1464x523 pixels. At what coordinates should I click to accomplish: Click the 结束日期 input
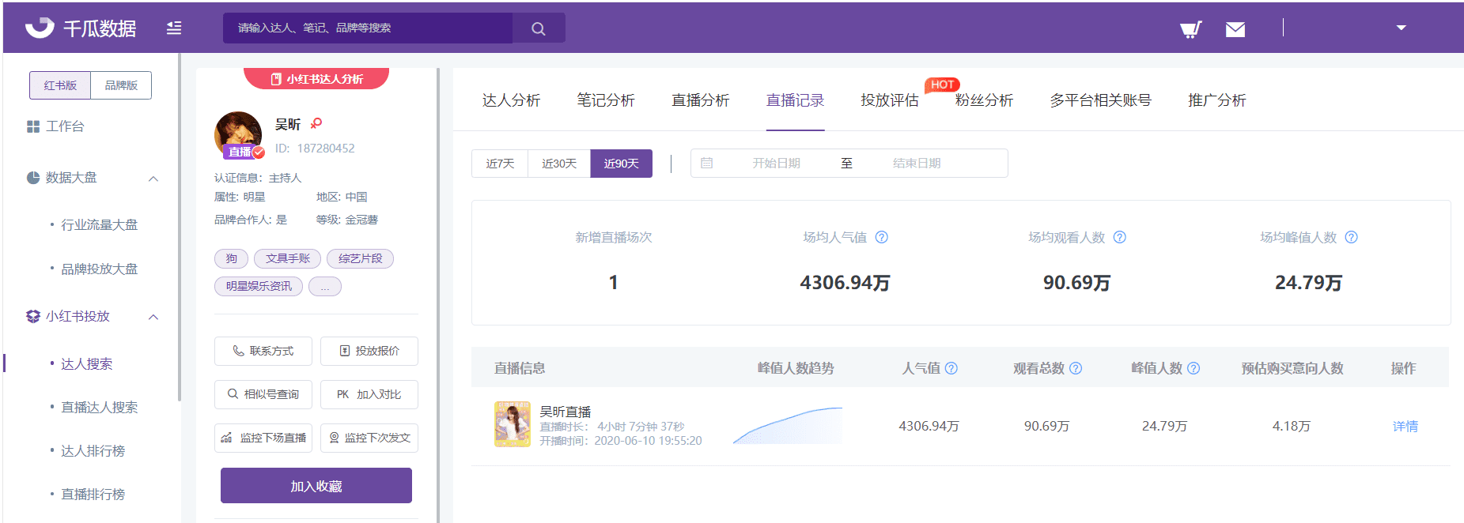917,164
